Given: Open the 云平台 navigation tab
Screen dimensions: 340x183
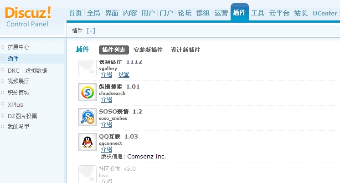Looking at the screenshot, I should point(279,13).
